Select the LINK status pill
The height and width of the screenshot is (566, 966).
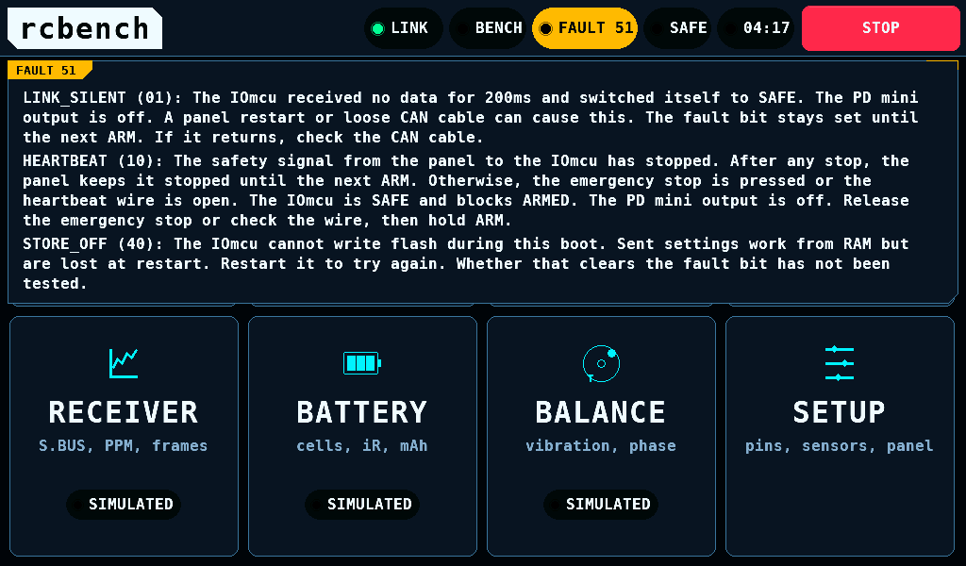[x=404, y=28]
